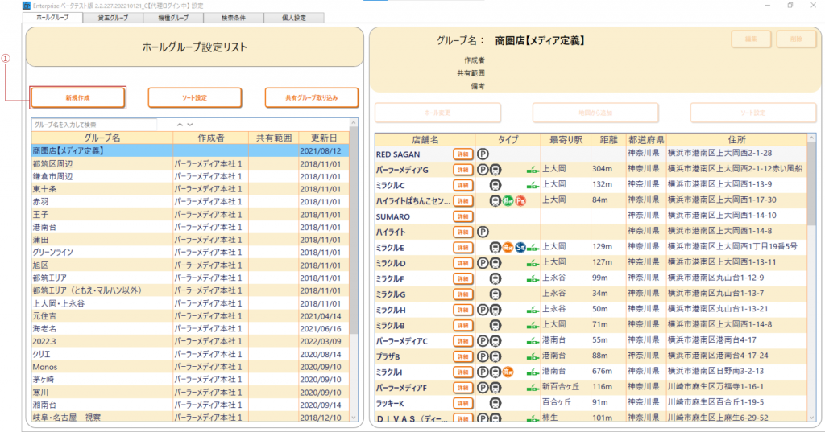Click the 削除 button for the group
The height and width of the screenshot is (432, 825).
[x=795, y=39]
